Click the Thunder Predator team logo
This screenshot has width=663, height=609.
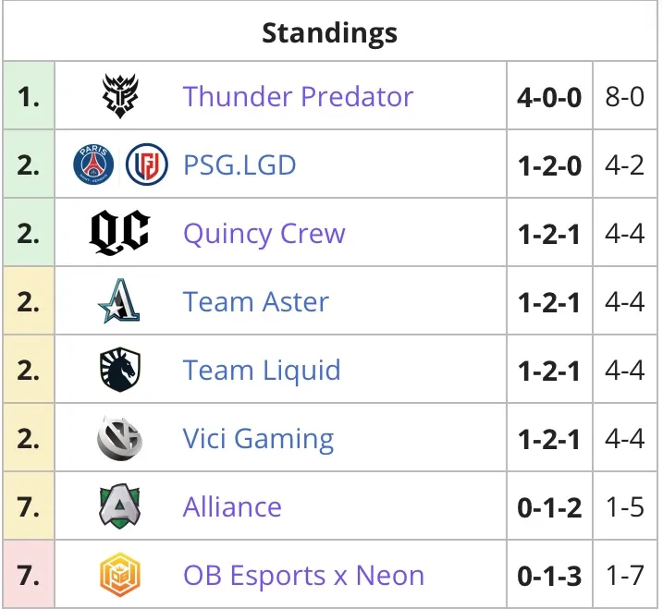click(x=120, y=96)
